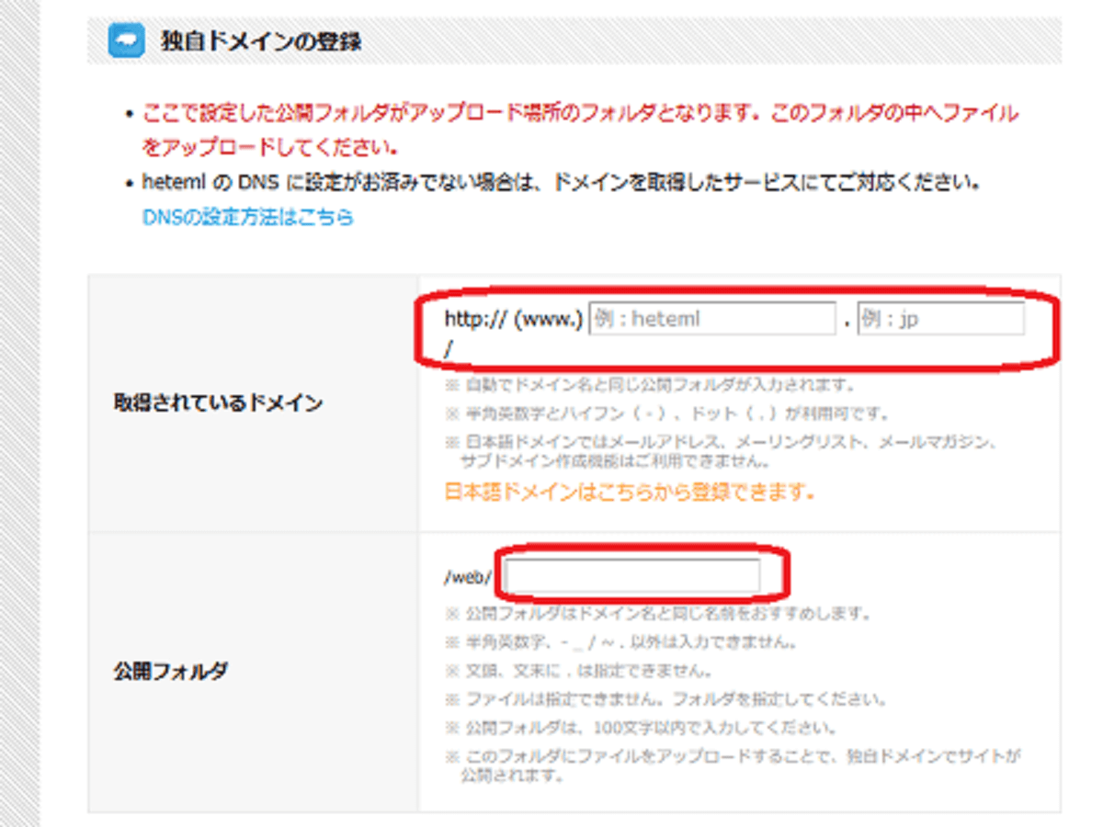1103x827 pixels.
Task: Click the http:// (www.) prefix text
Action: coord(513,319)
